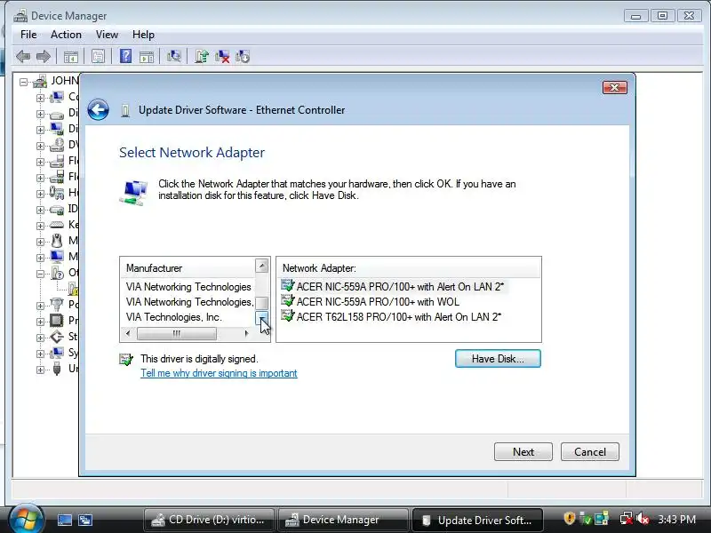Switch to Device Manager taskbar button
The height and width of the screenshot is (533, 711).
tap(343, 520)
